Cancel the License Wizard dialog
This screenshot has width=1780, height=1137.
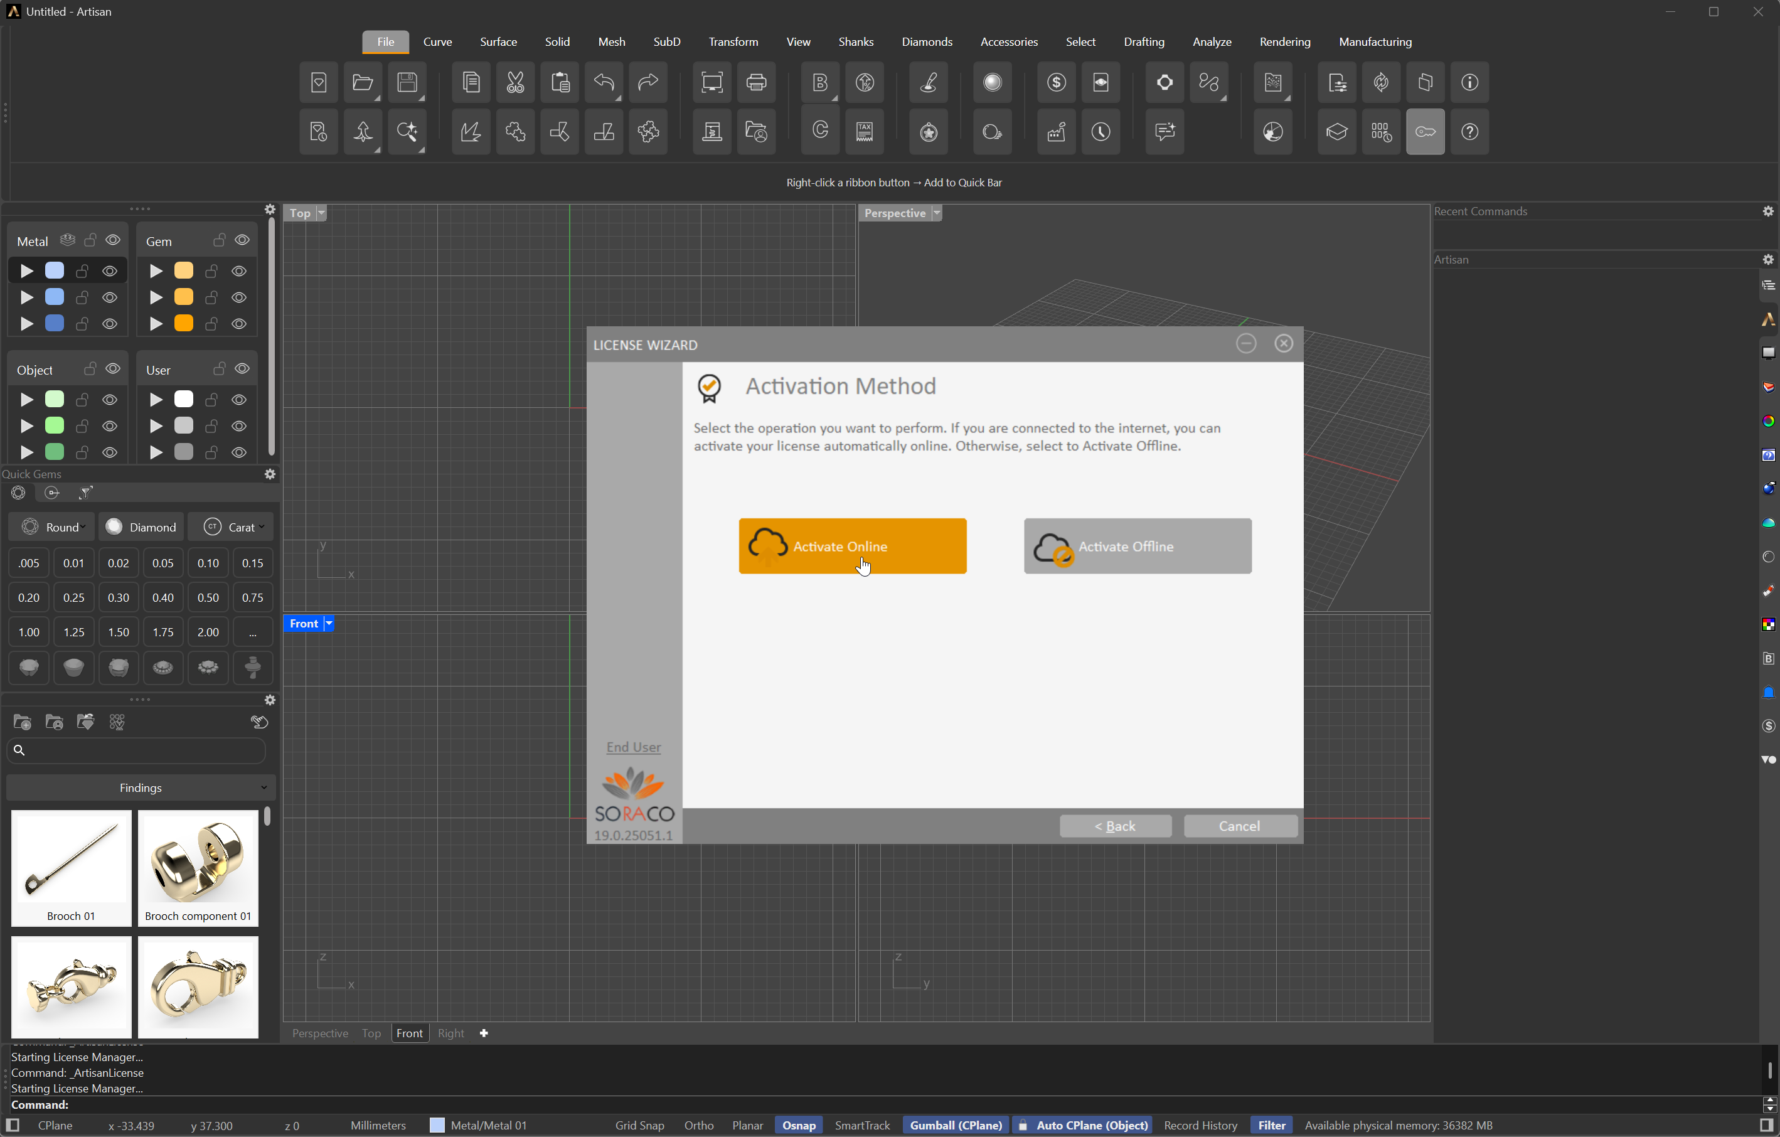(x=1240, y=826)
